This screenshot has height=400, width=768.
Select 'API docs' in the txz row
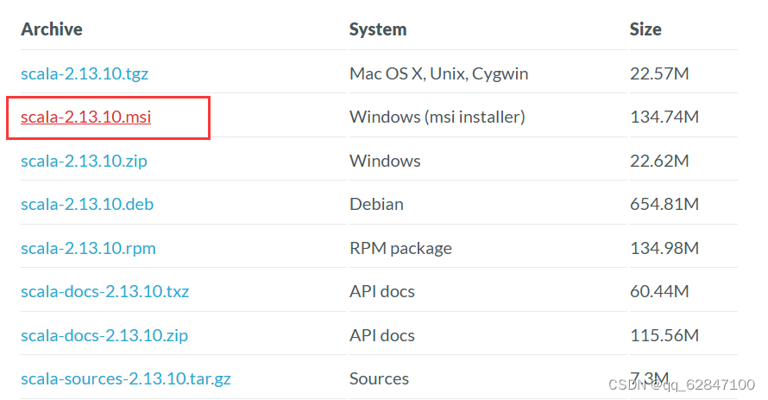coord(382,292)
